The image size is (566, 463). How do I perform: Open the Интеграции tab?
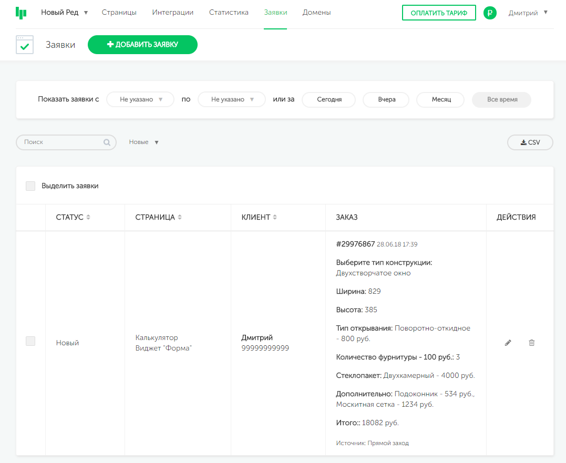[x=172, y=13]
